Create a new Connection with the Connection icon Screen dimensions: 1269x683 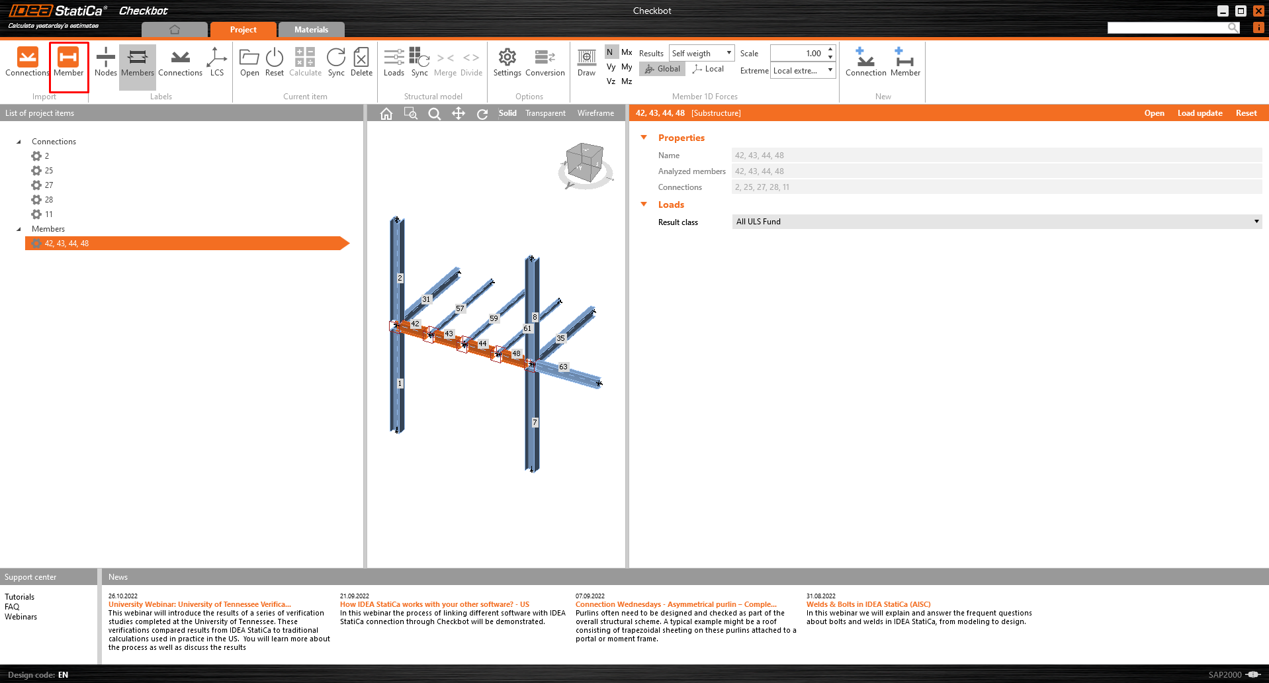(865, 63)
